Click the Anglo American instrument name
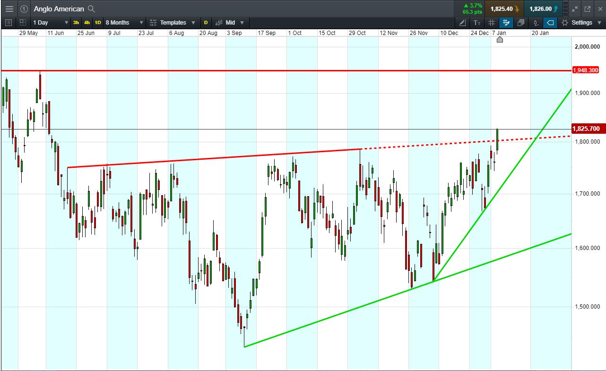 pyautogui.click(x=59, y=9)
